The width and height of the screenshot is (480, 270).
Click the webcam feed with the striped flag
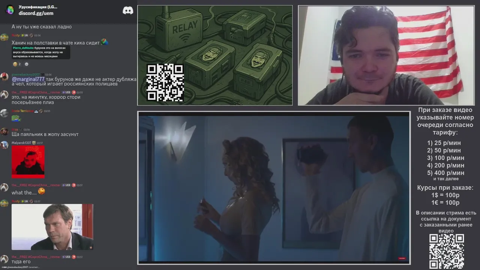point(386,55)
